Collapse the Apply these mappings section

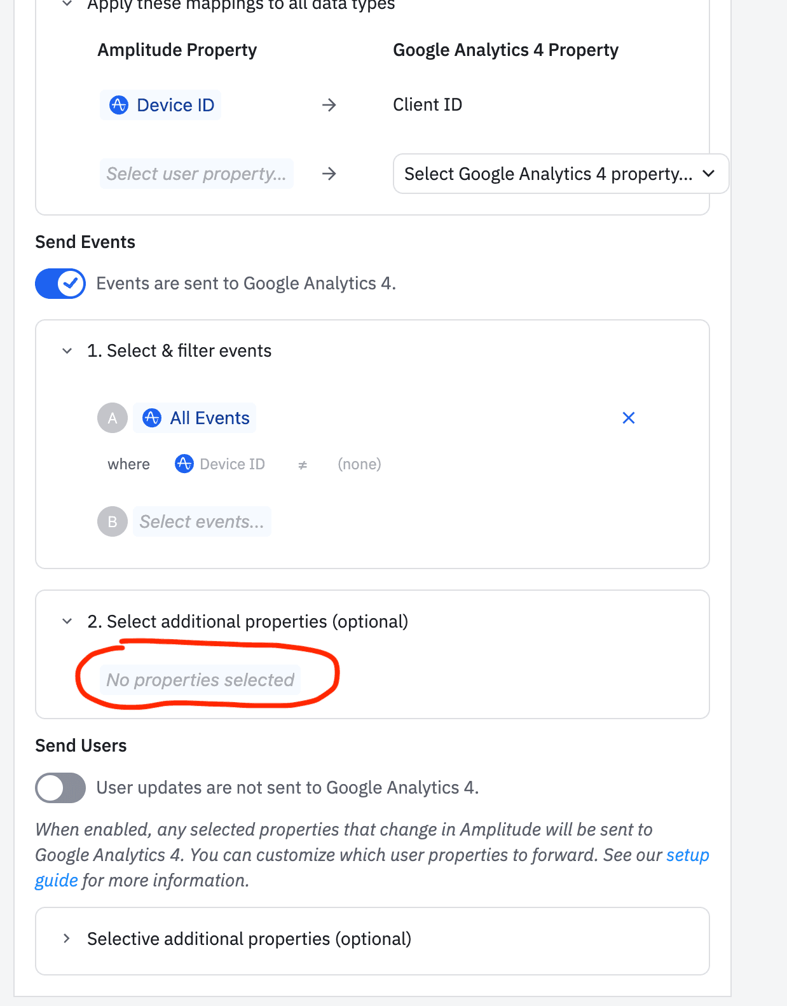click(x=67, y=4)
